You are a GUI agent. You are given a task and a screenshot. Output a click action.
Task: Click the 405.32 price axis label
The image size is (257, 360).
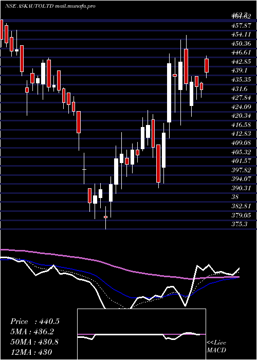[x=242, y=152]
